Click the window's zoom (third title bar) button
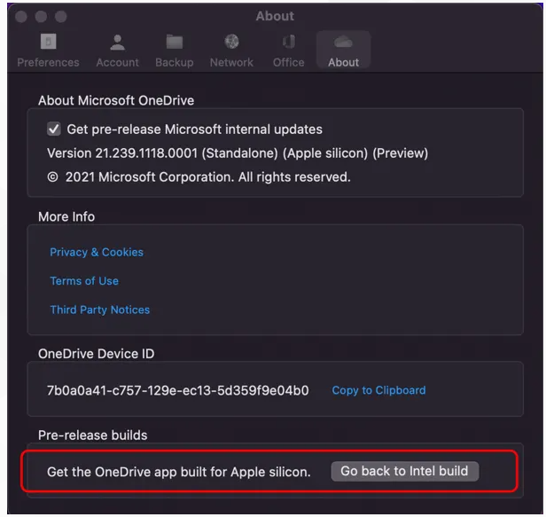The width and height of the screenshot is (546, 517). [61, 16]
